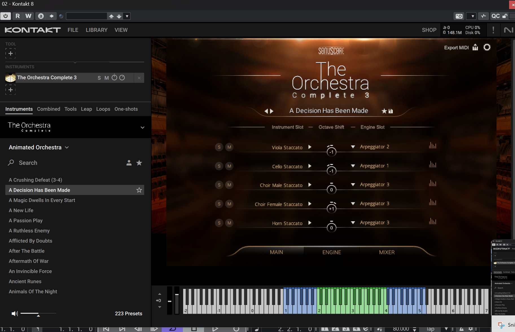Select preset Aftermath Of War
The image size is (515, 332).
29,261
